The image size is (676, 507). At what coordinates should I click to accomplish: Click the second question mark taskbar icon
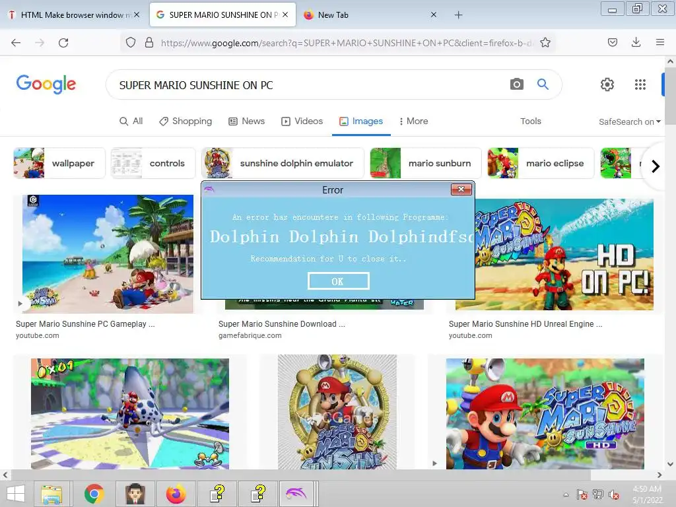tap(258, 494)
